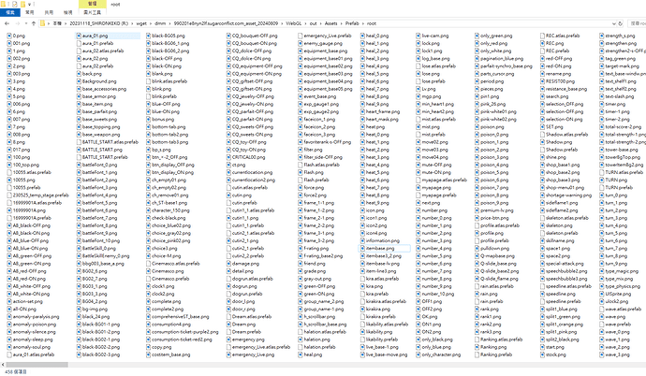Click file icon of Background.png
The height and width of the screenshot is (376, 646).
(79, 81)
